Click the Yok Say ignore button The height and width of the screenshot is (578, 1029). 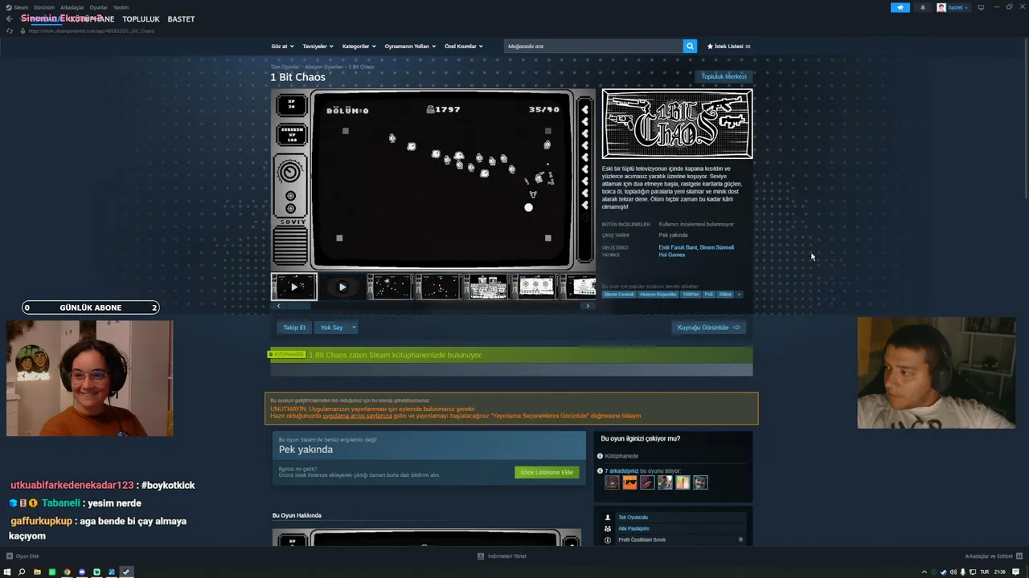[x=331, y=328]
